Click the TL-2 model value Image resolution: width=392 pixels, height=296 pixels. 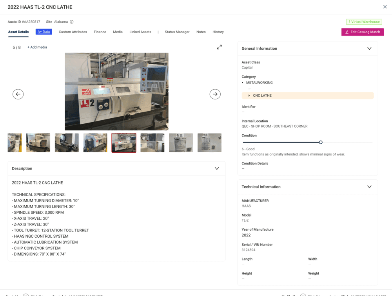point(245,220)
